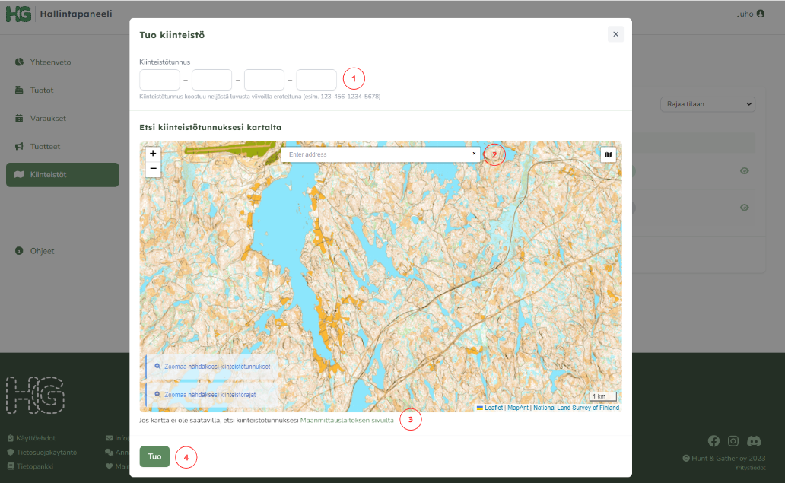Click the Ohjeet info icon
785x483 pixels.
click(x=19, y=251)
